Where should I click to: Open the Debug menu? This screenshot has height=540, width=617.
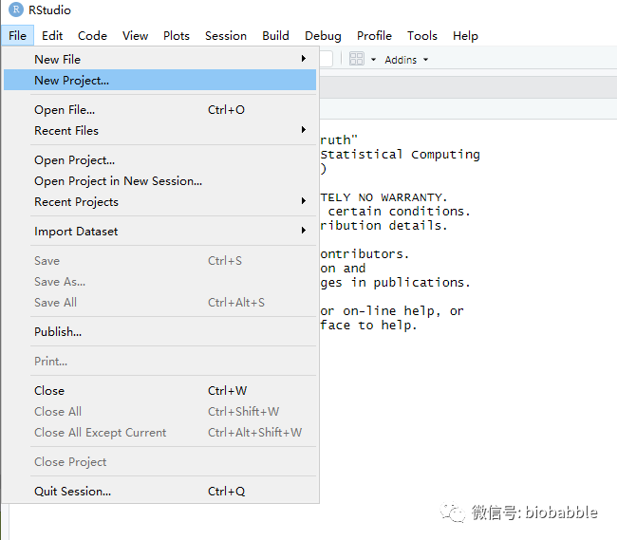click(323, 36)
